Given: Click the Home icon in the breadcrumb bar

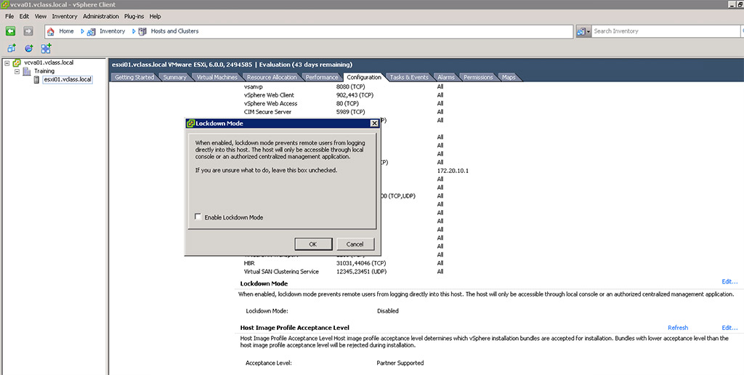Looking at the screenshot, I should point(51,31).
